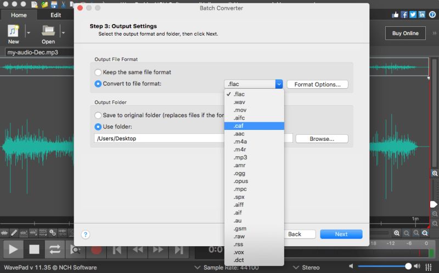The image size is (439, 273).
Task: Open Batch Converter help question mark
Action: coord(86,235)
